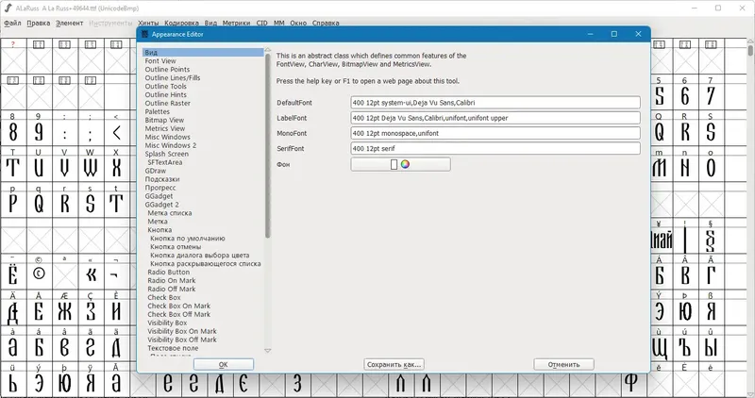
Task: Select Splash Screen list item
Action: [x=167, y=154]
